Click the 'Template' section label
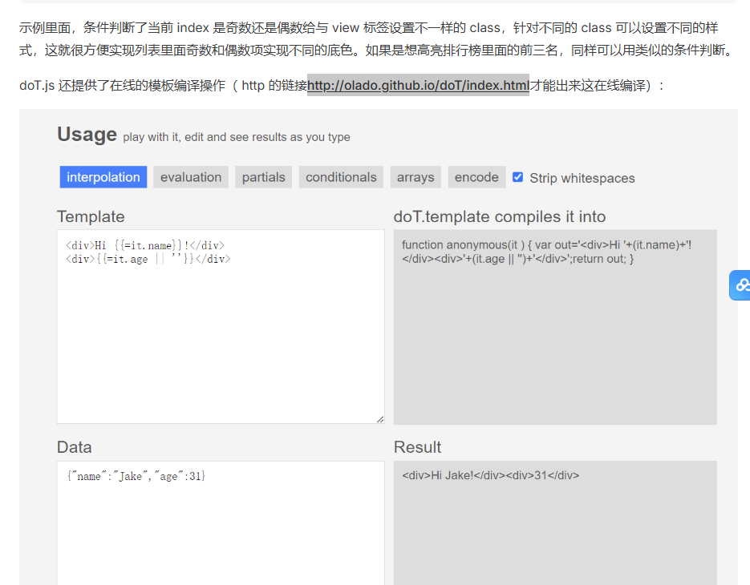750x585 pixels. pyautogui.click(x=91, y=216)
